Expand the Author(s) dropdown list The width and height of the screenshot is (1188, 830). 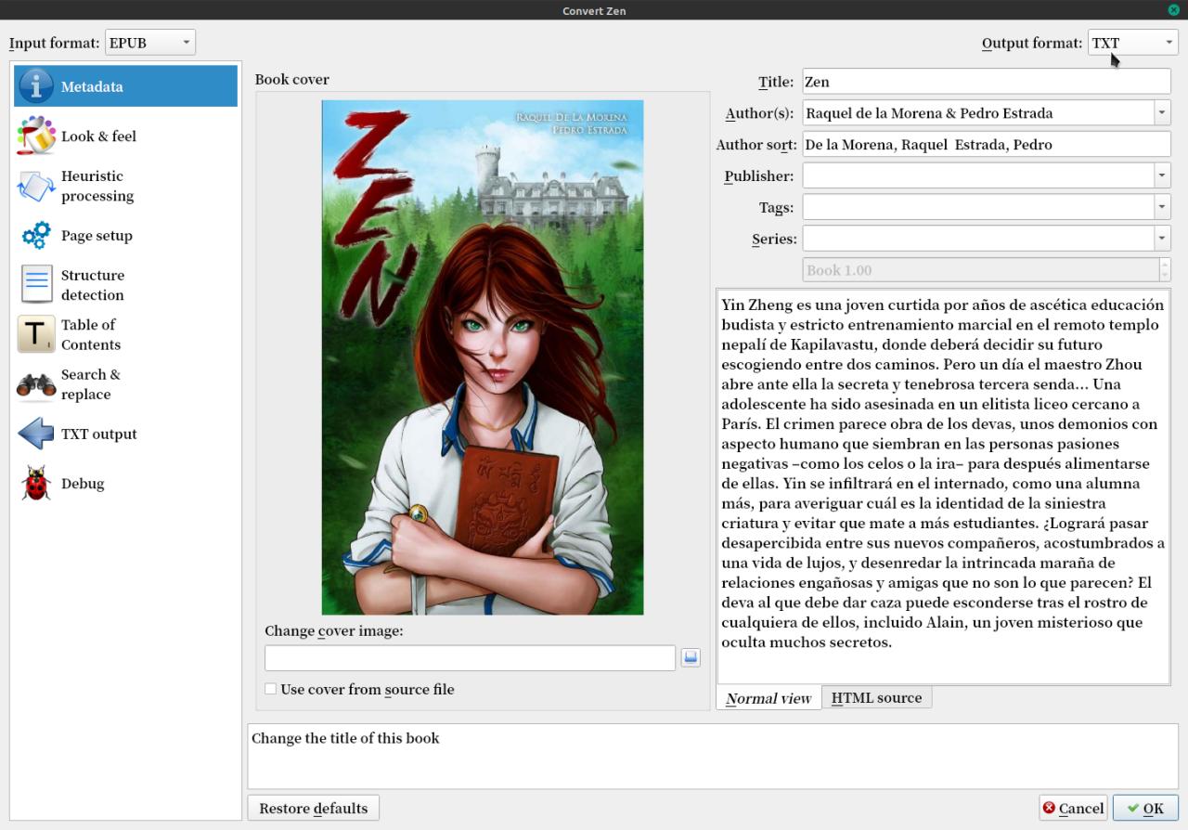[1162, 113]
